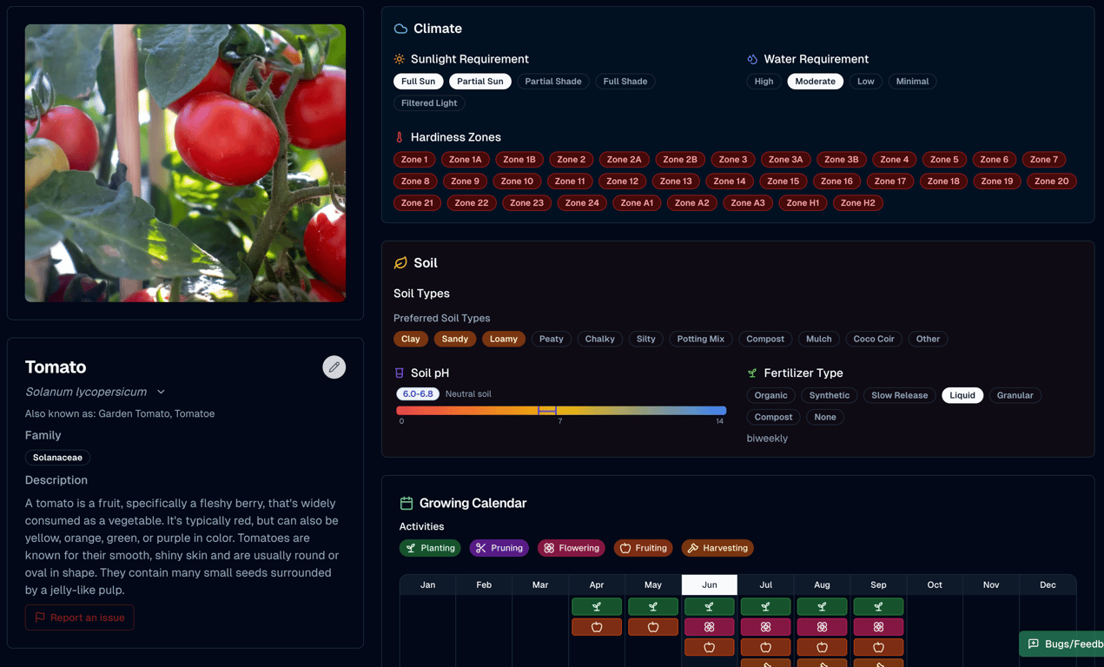The image size is (1104, 667).
Task: Click the Soil pH gradient bar
Action: (561, 411)
